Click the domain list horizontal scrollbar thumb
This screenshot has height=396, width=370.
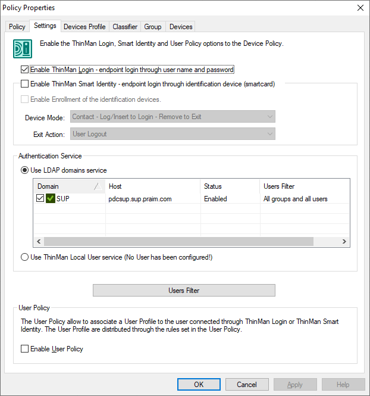tap(178, 241)
